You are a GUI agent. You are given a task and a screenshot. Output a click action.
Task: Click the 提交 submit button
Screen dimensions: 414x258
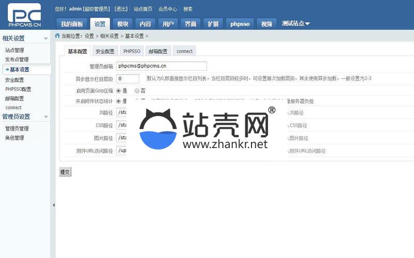(x=65, y=172)
